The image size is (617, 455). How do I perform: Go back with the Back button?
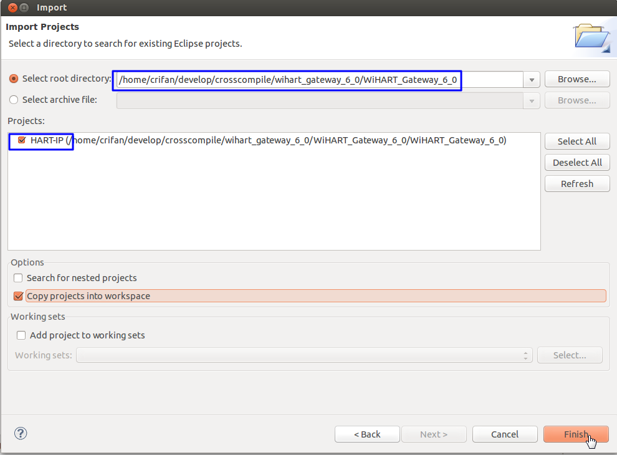click(x=367, y=434)
